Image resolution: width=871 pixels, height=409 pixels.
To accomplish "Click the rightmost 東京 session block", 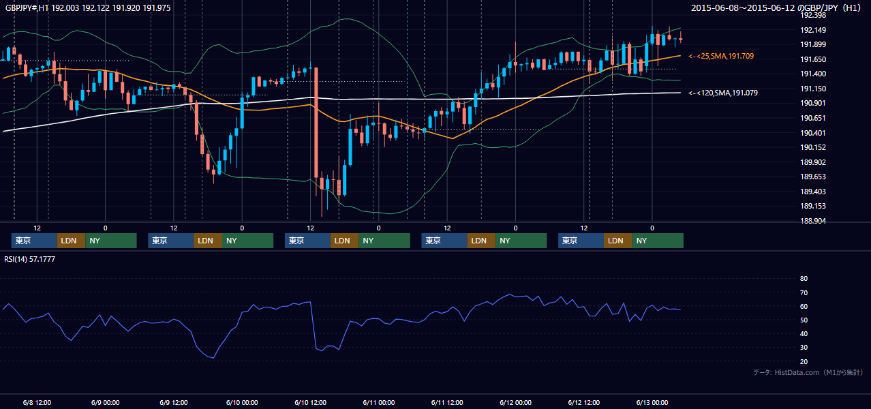I will pos(581,241).
